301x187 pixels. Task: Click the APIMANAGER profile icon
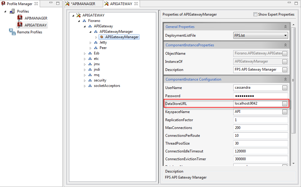click(x=20, y=18)
